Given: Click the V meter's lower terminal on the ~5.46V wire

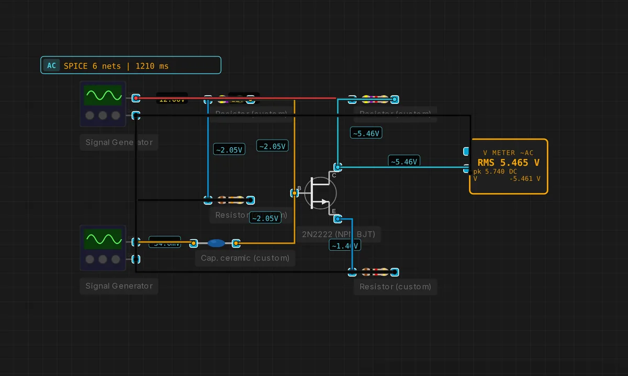Looking at the screenshot, I should [x=467, y=168].
